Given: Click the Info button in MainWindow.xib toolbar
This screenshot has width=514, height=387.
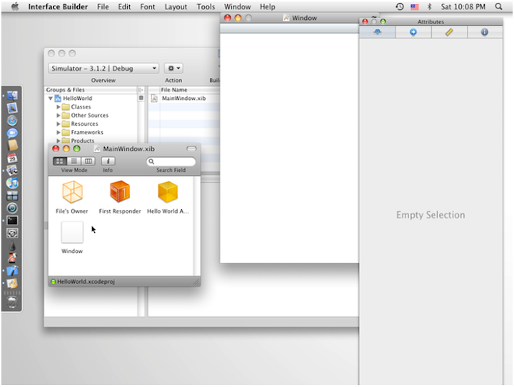Looking at the screenshot, I should point(108,161).
